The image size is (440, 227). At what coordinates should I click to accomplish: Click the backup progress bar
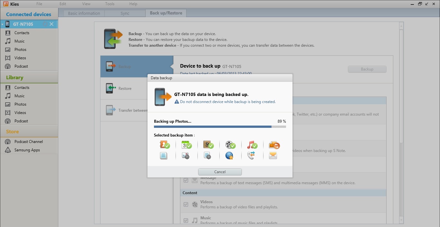(220, 127)
